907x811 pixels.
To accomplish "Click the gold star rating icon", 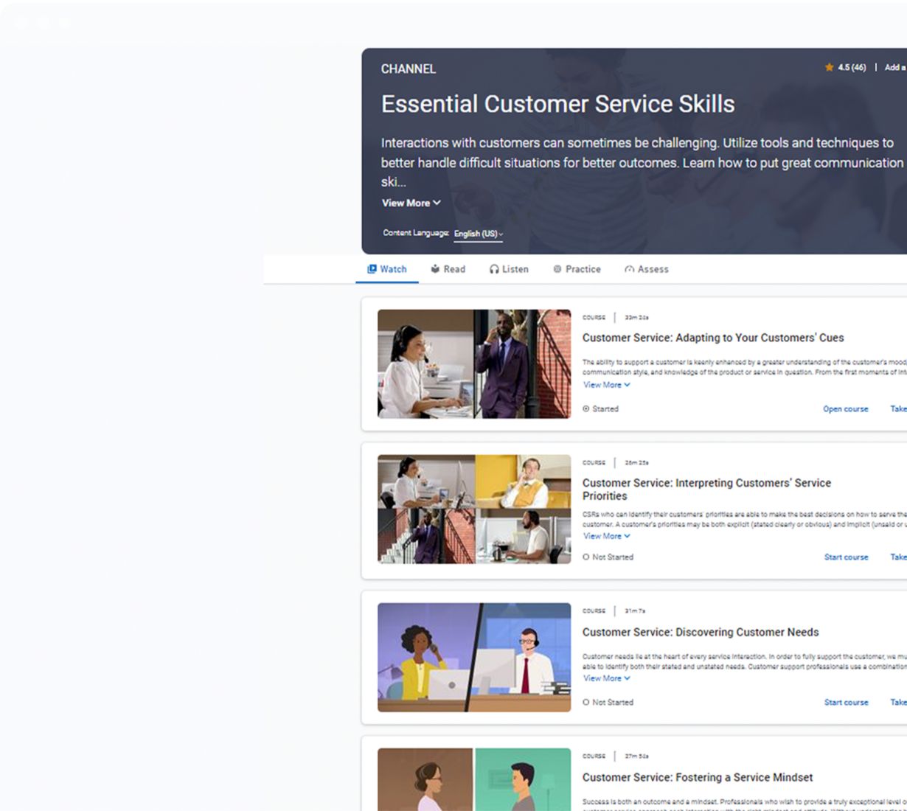I will 829,67.
